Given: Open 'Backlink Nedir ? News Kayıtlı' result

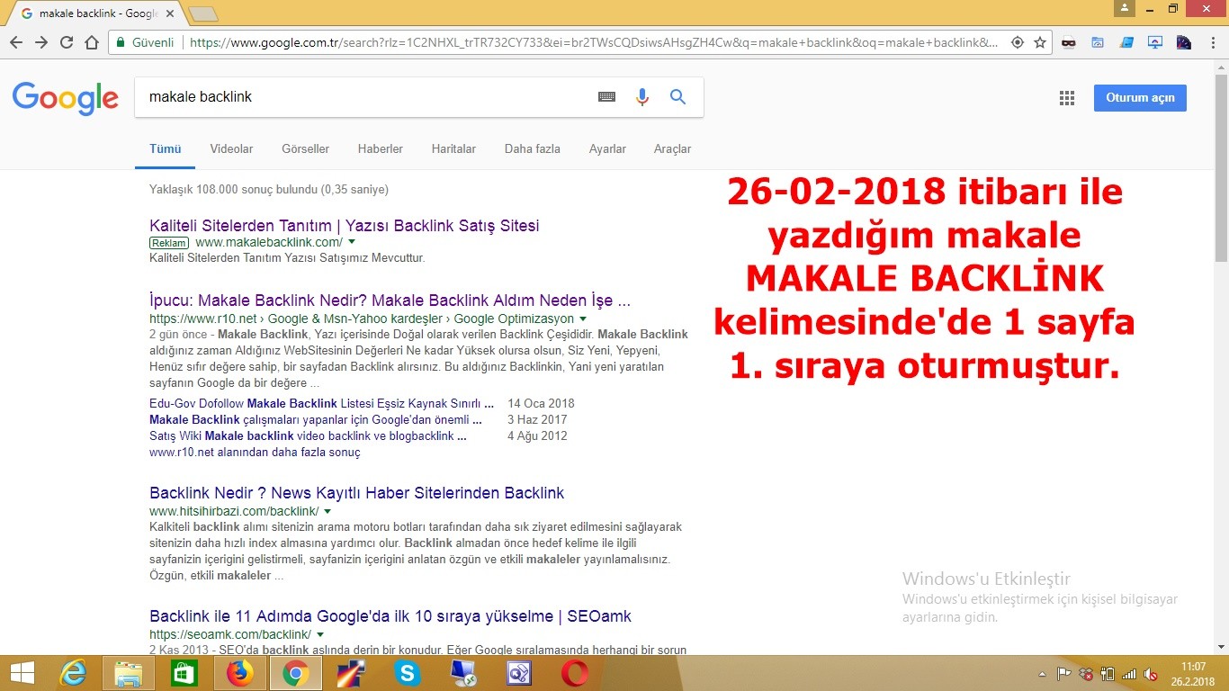Looking at the screenshot, I should 356,493.
